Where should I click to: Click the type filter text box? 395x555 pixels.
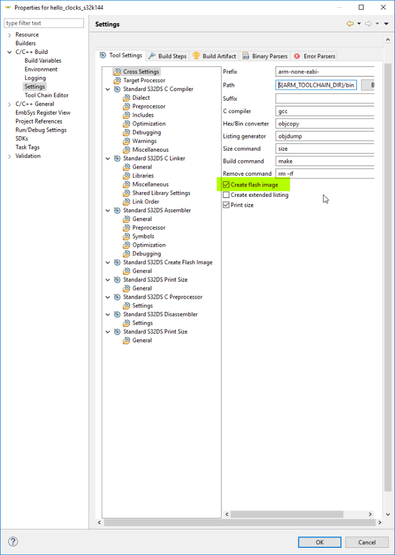click(x=44, y=23)
